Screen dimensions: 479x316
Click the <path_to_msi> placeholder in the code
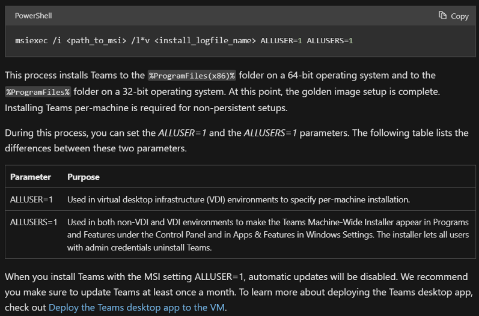(x=96, y=41)
